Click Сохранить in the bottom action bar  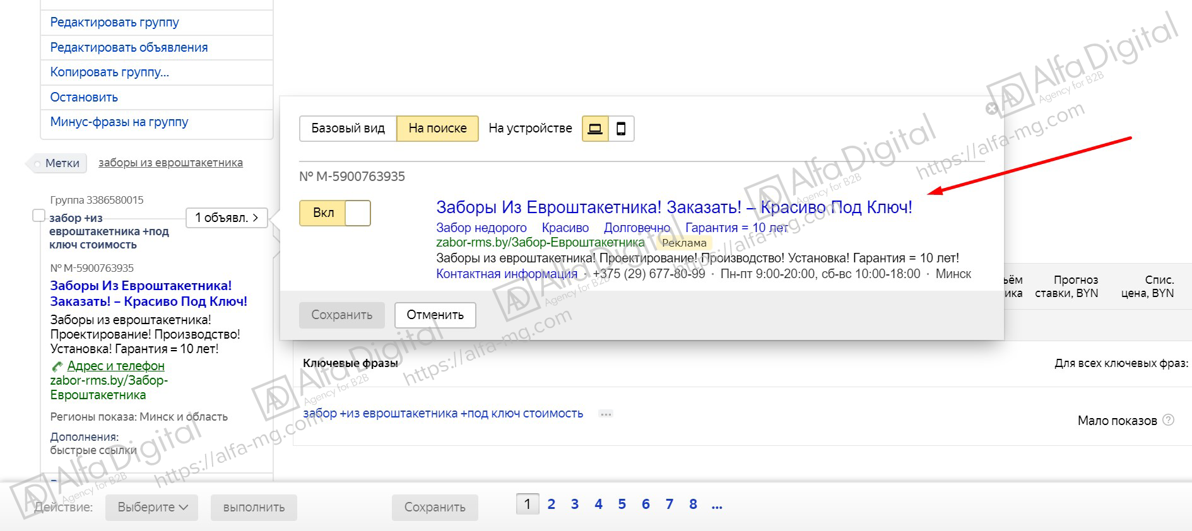pyautogui.click(x=435, y=507)
